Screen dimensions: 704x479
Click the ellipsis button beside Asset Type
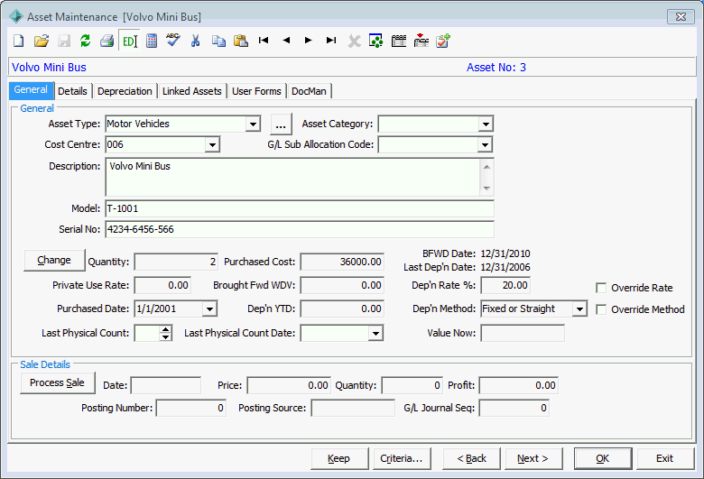[281, 124]
